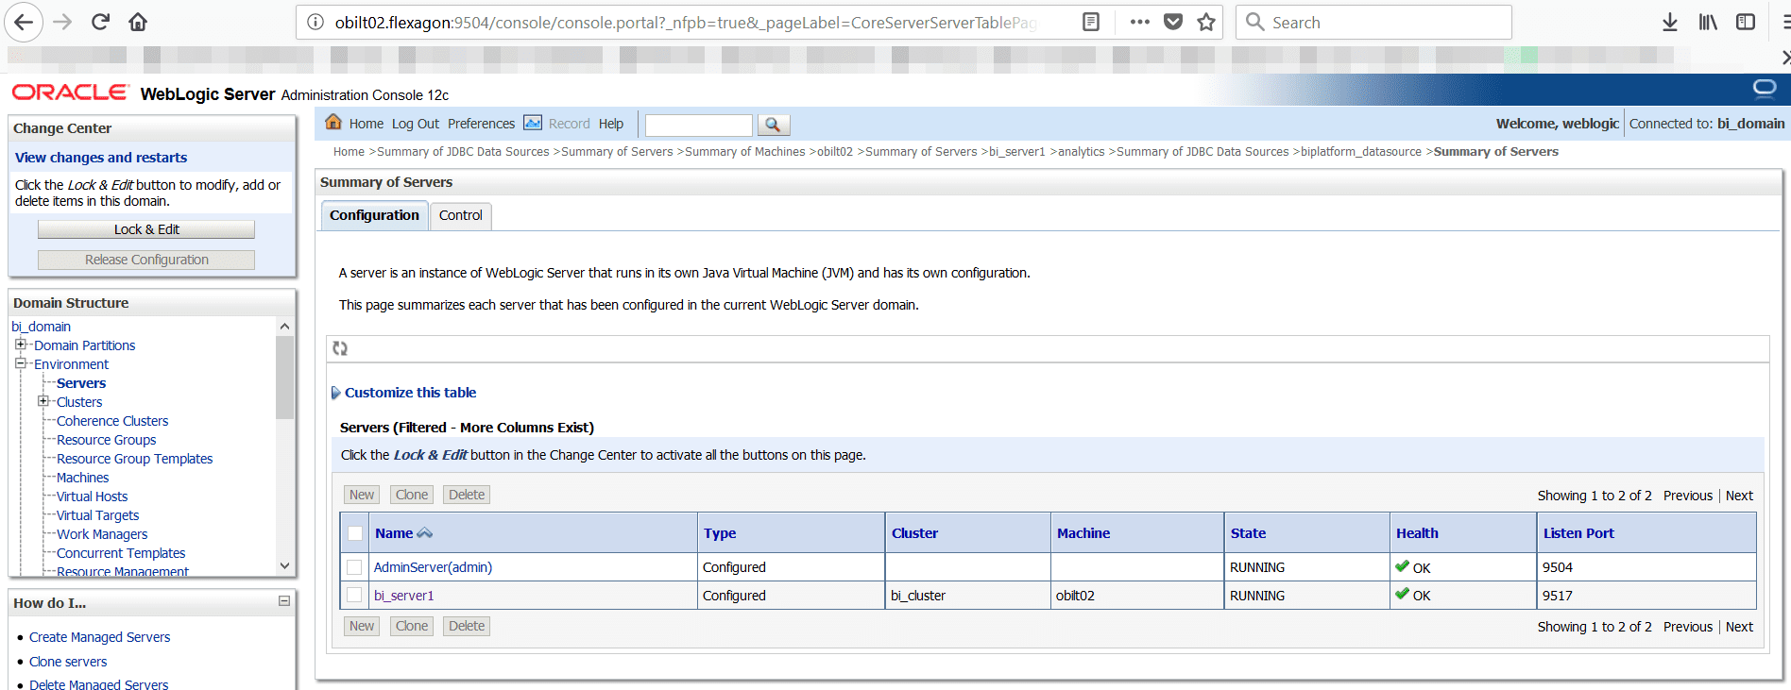Image resolution: width=1791 pixels, height=690 pixels.
Task: Open Clone servers help link
Action: (x=68, y=662)
